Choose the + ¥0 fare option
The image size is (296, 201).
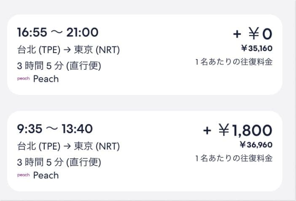(252, 33)
